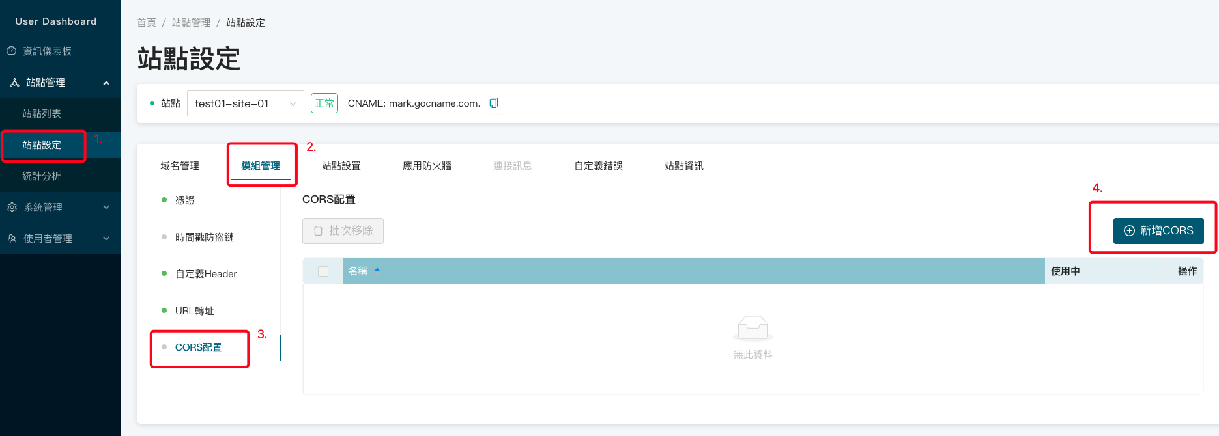Click the 站點管理 breadcrumb link
1219x436 pixels.
[x=191, y=23]
